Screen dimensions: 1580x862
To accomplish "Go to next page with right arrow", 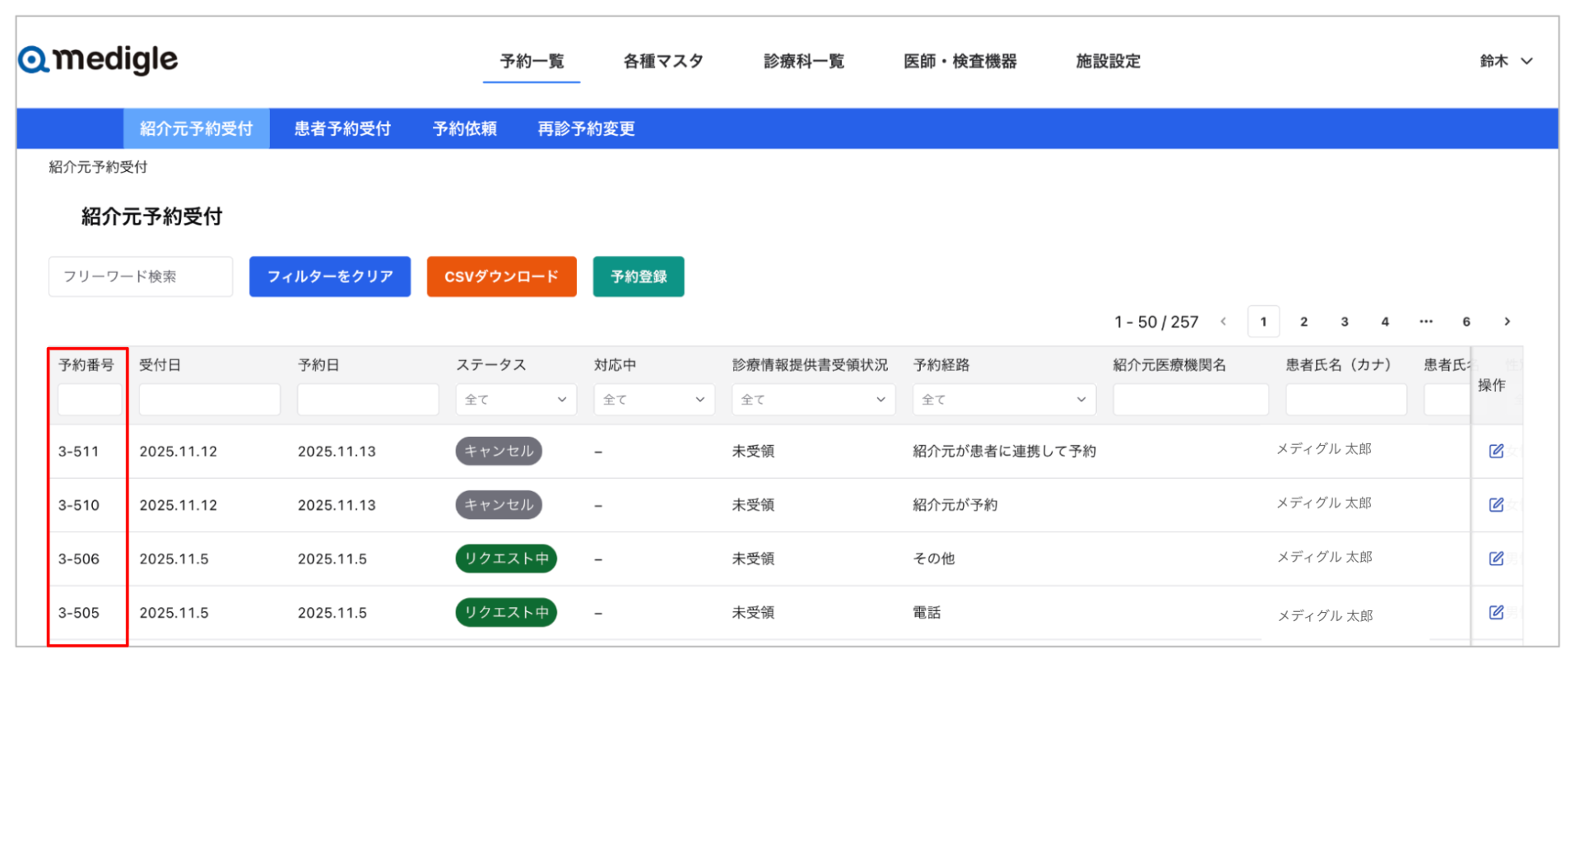I will pyautogui.click(x=1507, y=322).
